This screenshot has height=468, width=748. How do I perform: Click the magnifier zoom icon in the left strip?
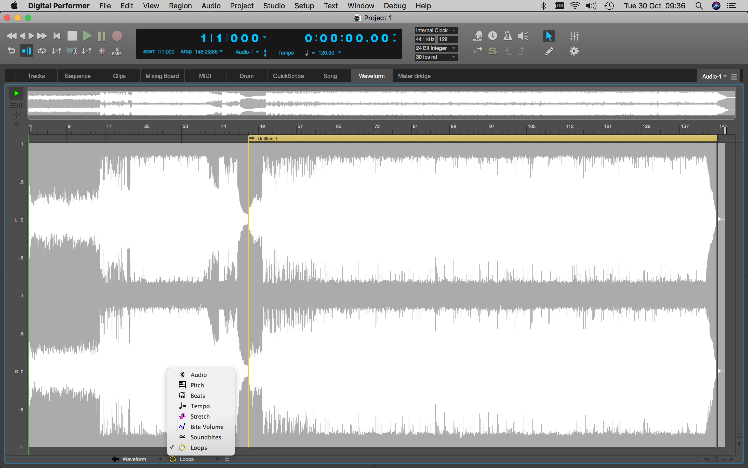[x=17, y=124]
